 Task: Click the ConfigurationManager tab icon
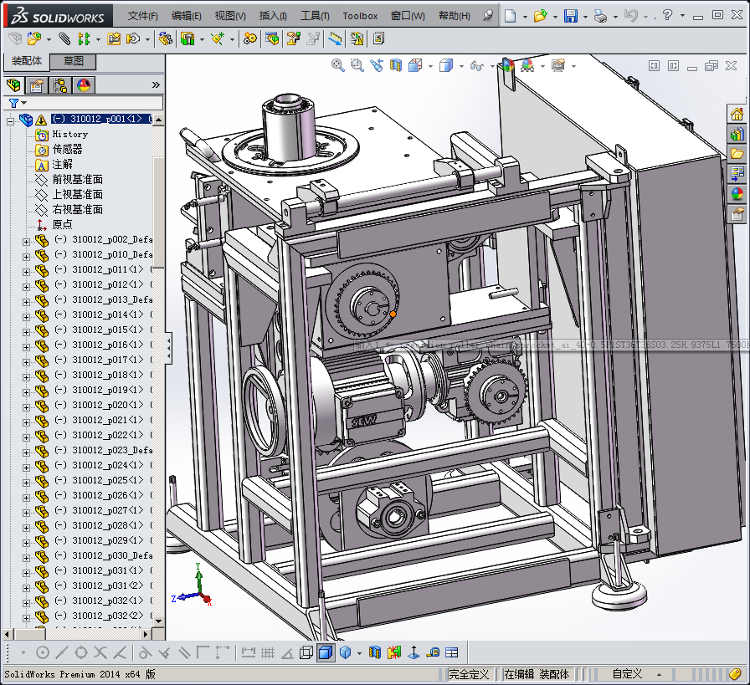(60, 85)
